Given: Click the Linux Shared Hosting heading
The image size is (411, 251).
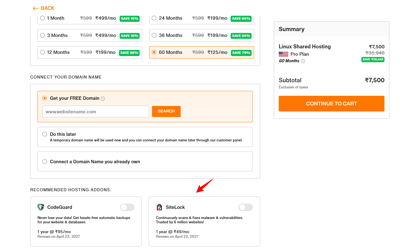Looking at the screenshot, I should tap(305, 47).
